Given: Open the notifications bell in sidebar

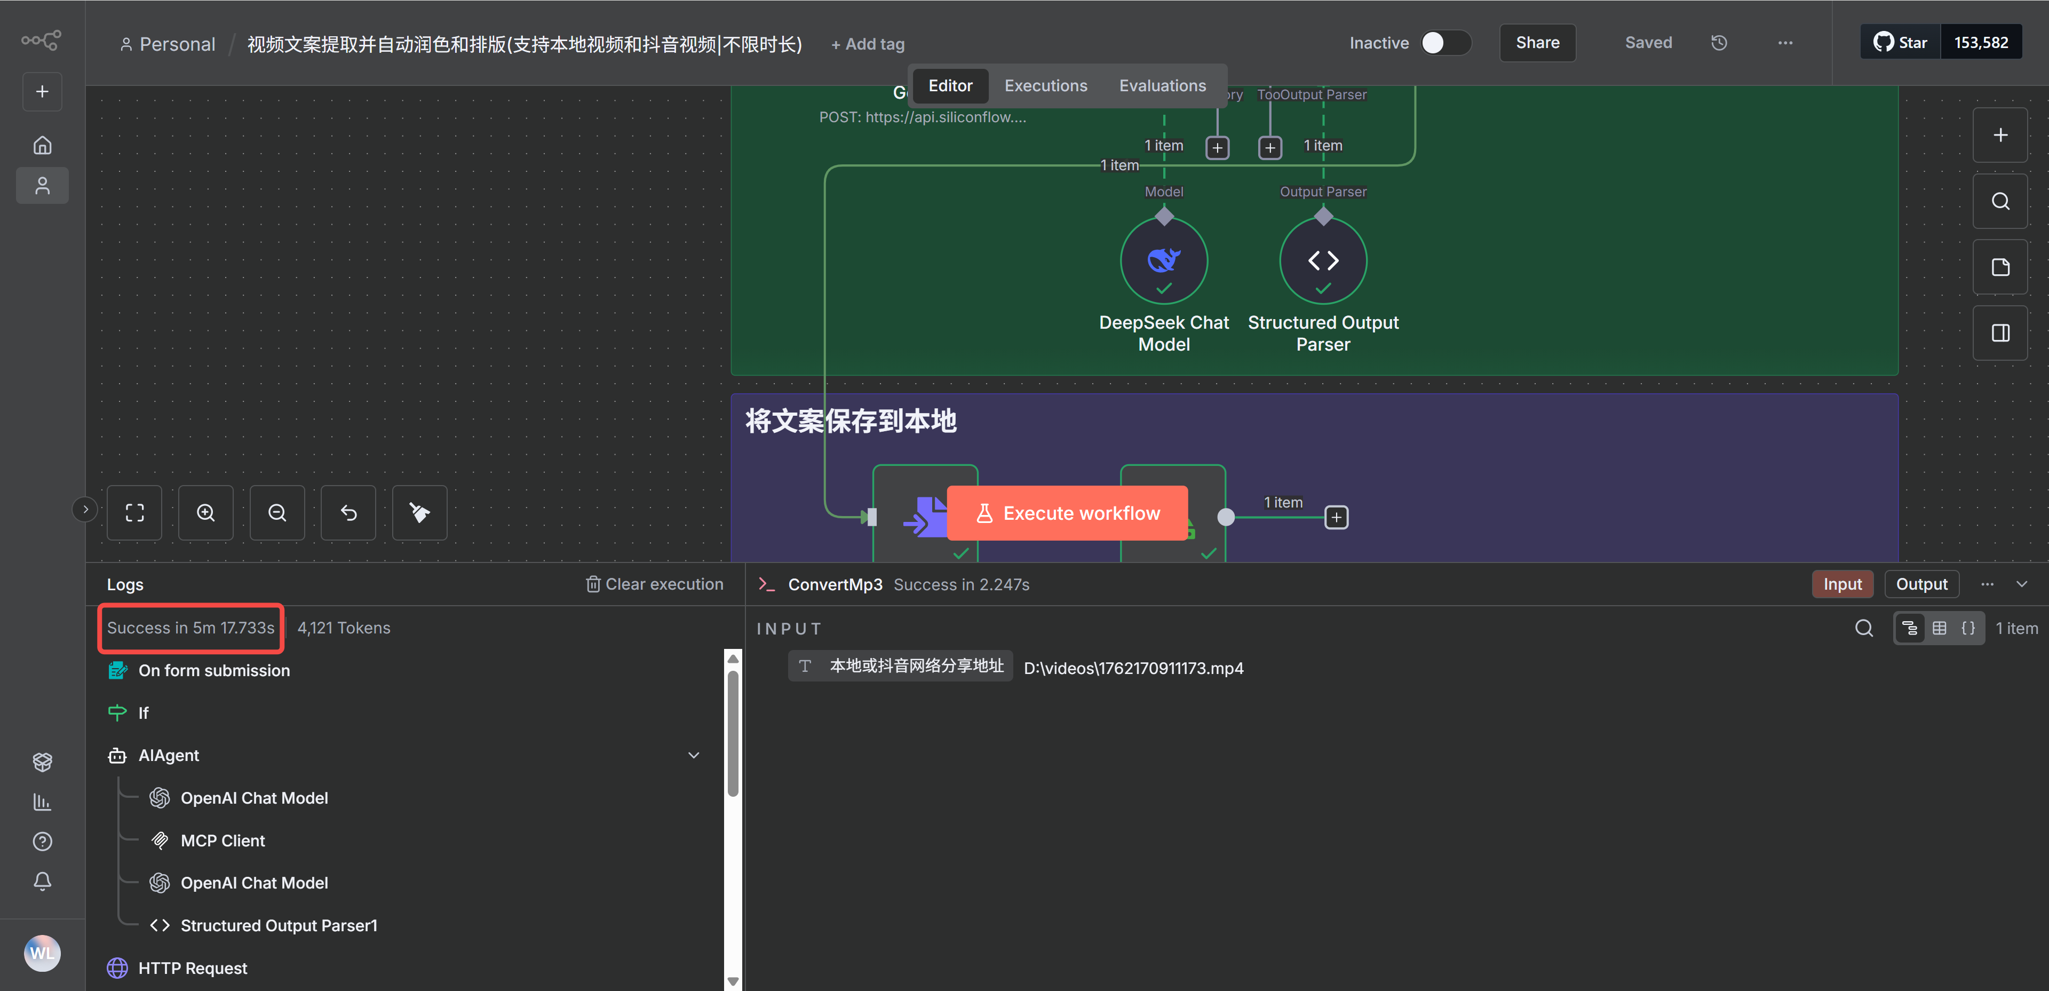Looking at the screenshot, I should [x=42, y=881].
